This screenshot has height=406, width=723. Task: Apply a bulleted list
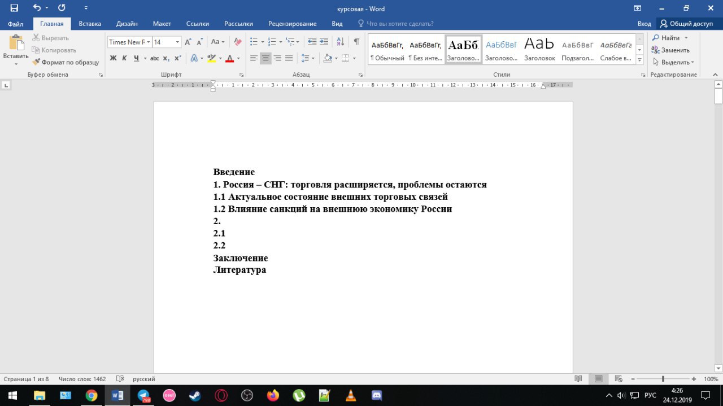pos(254,42)
